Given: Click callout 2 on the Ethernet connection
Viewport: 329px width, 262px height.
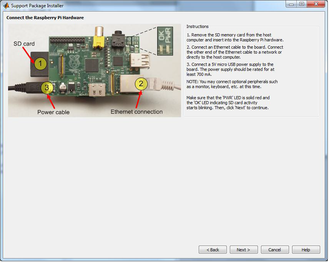Looking at the screenshot, I should coord(141,84).
